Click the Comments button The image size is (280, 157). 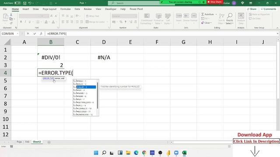point(268,9)
